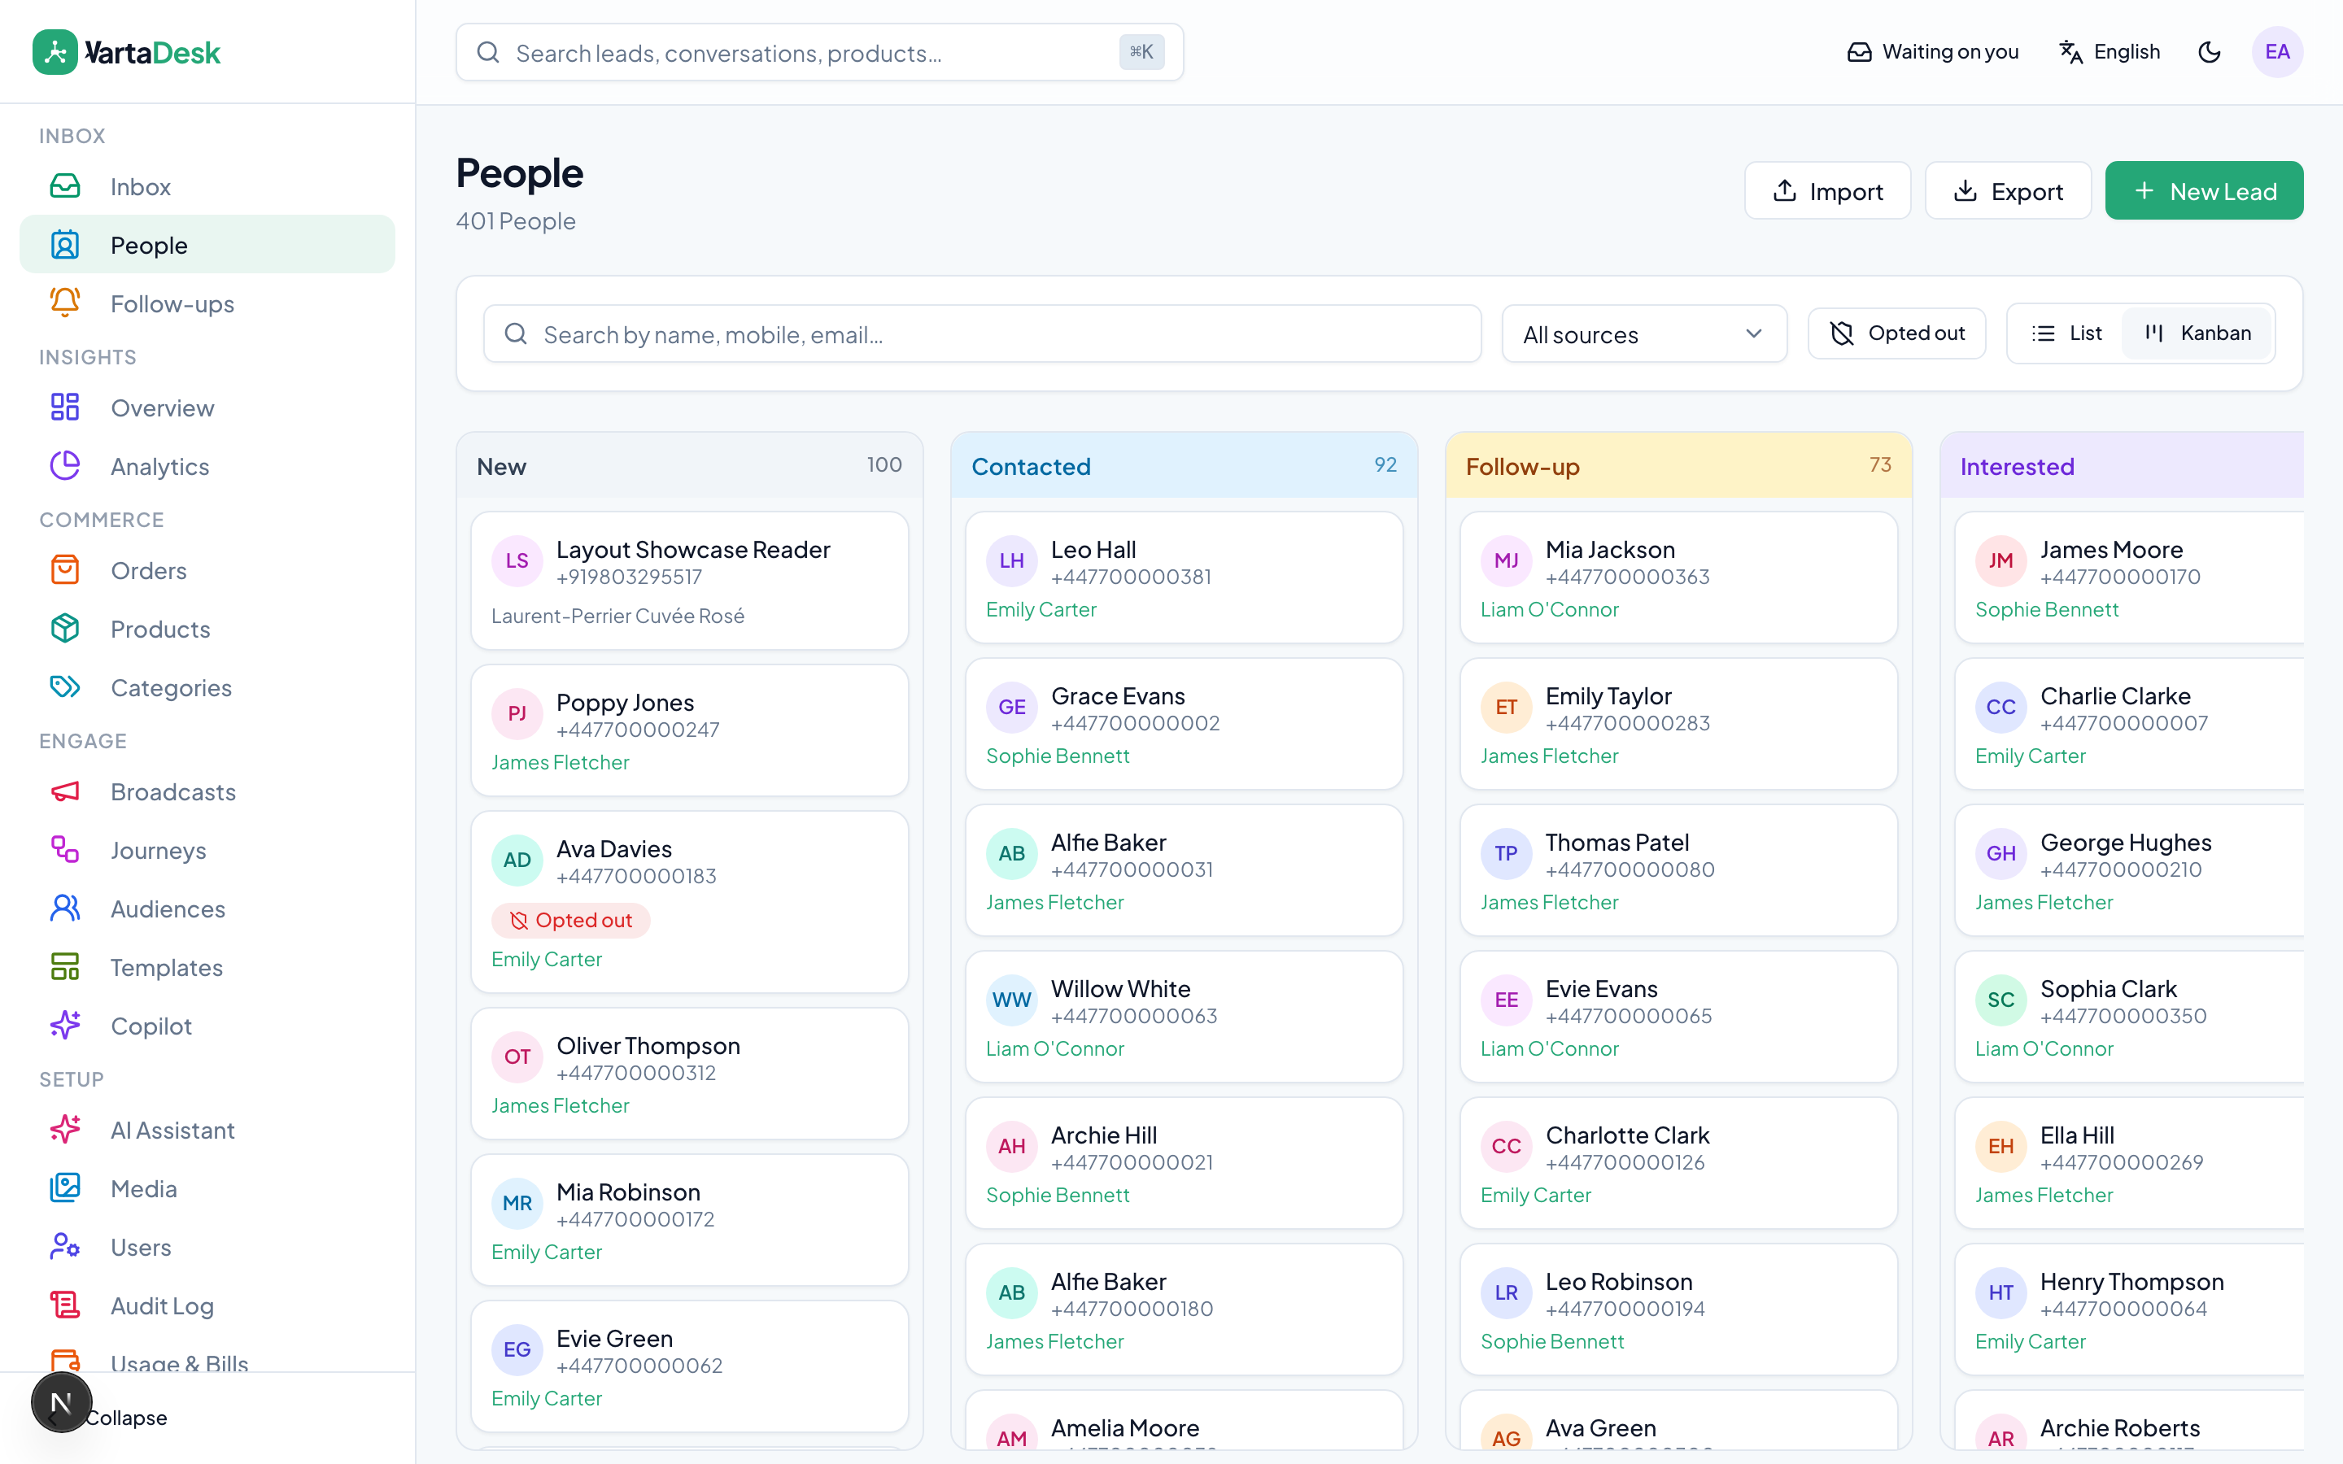Open the Waiting on you inbox

click(x=1932, y=52)
